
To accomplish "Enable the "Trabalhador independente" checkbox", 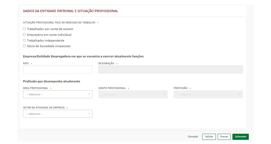I will click(24, 40).
